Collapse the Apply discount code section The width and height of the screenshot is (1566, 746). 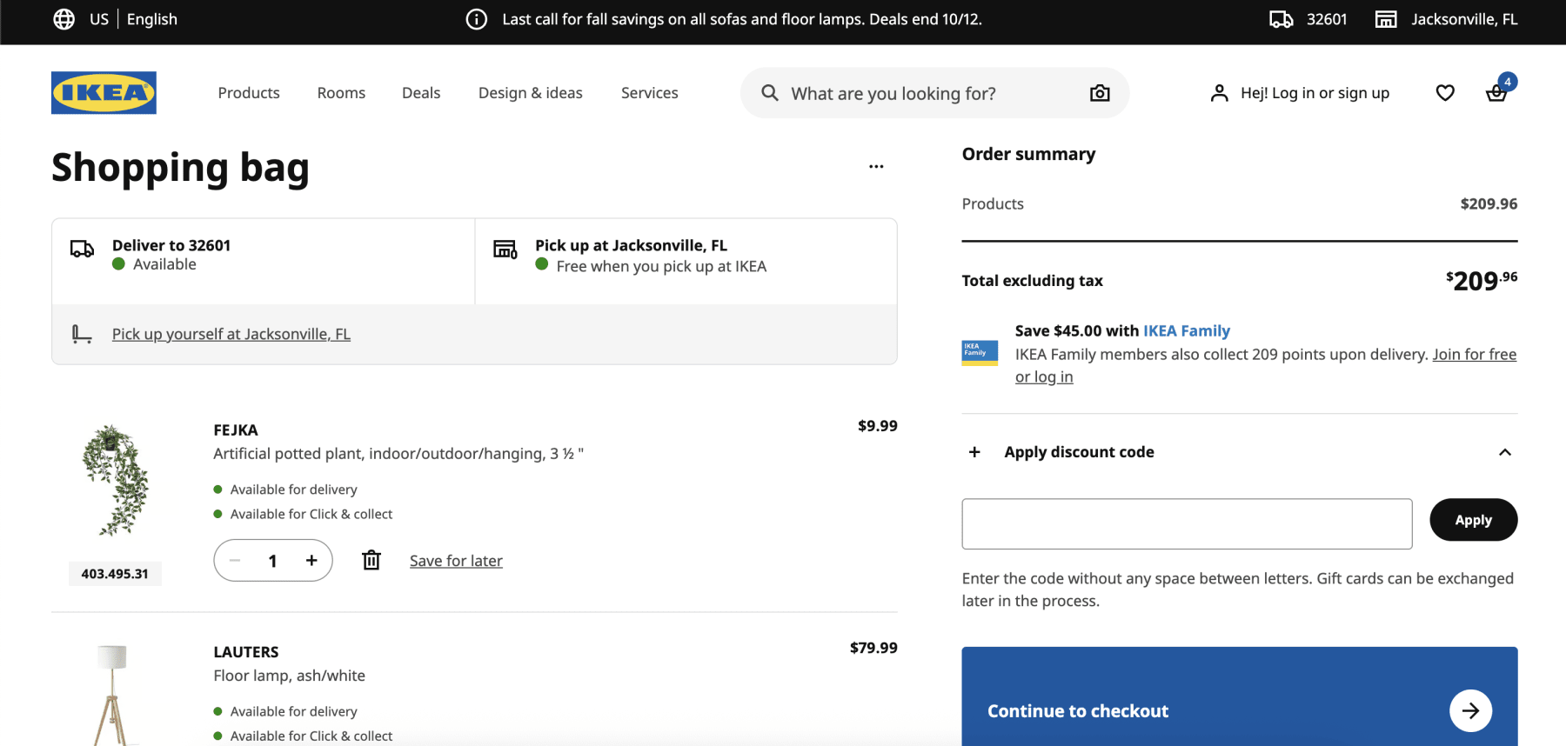coord(1504,452)
